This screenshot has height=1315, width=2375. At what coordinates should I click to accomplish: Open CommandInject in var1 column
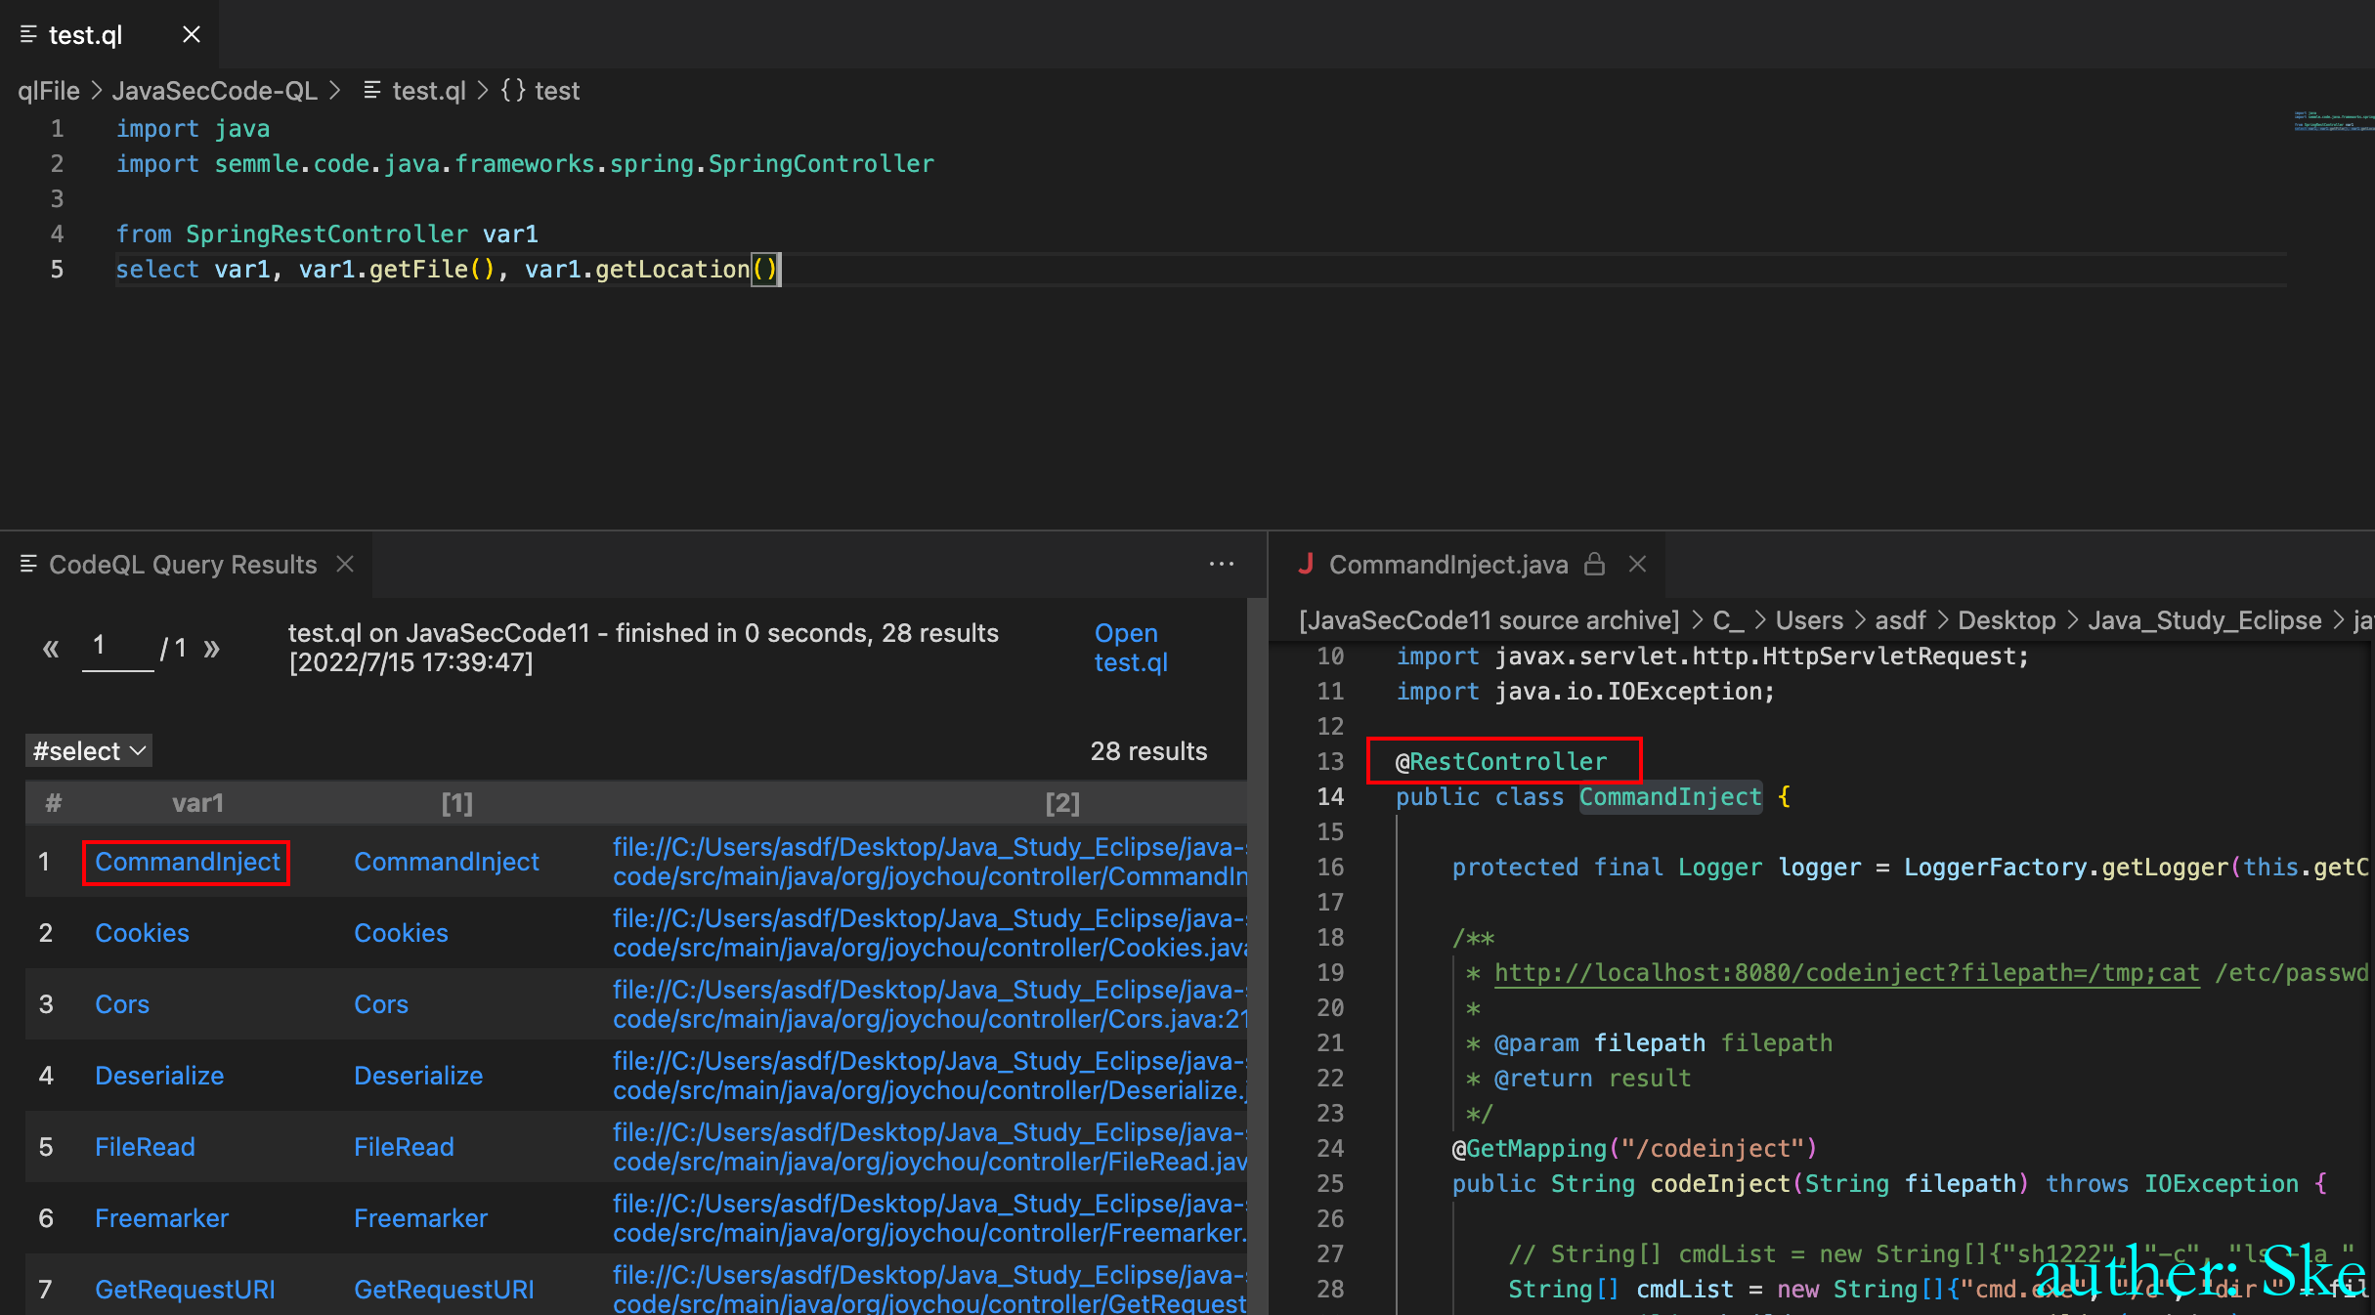[188, 862]
